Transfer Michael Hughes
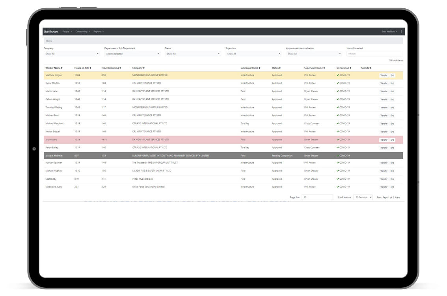Image resolution: width=447 pixels, height=296 pixels. [384, 171]
